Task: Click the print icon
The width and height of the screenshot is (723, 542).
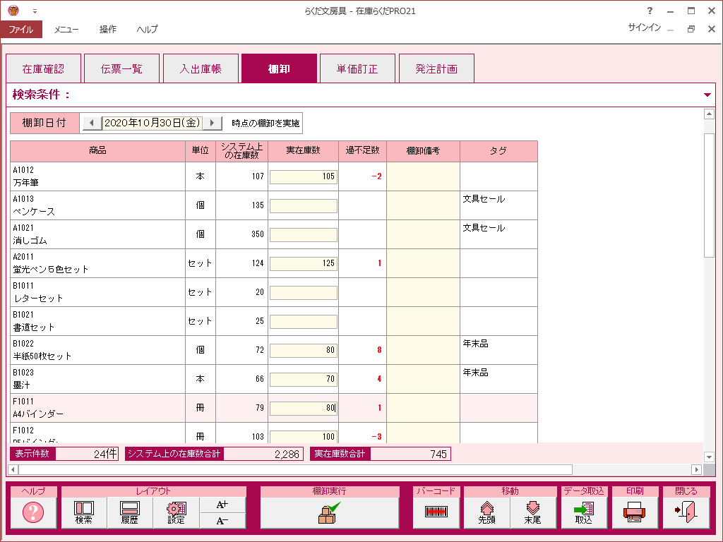Action: click(x=635, y=512)
